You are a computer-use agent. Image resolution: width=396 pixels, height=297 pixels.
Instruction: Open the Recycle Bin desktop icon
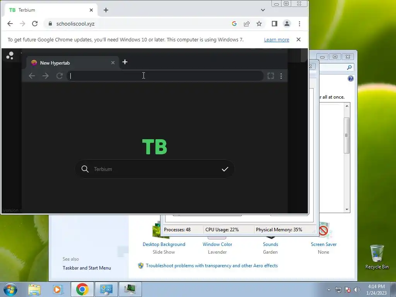[377, 257]
